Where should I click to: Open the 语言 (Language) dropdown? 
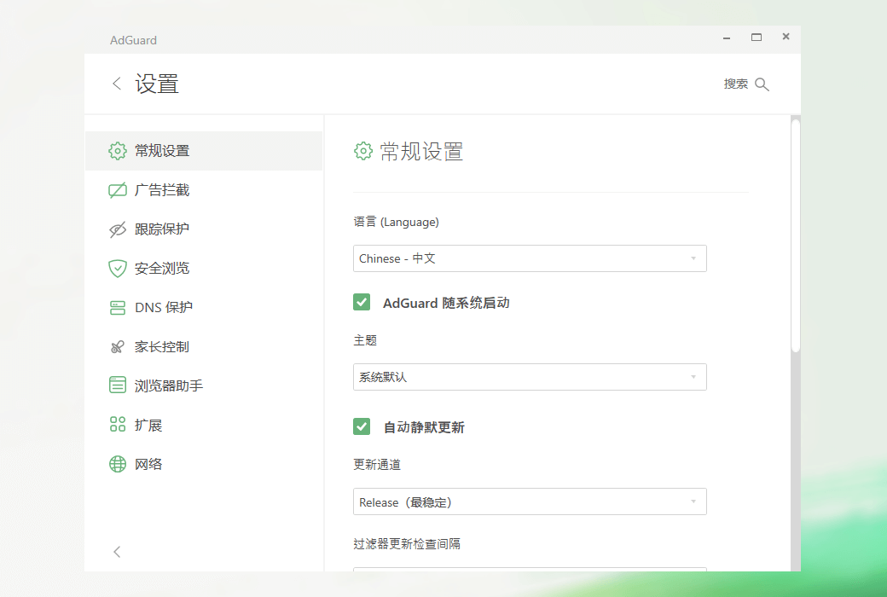[530, 258]
